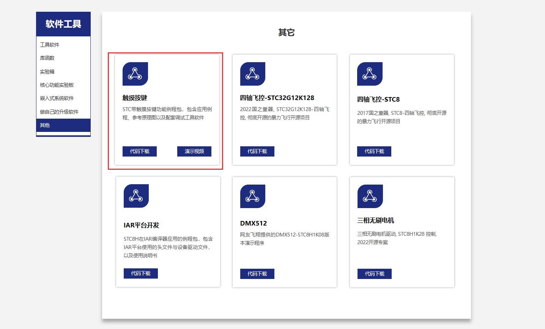Download code for IAR平台开发
This screenshot has width=545, height=329.
(141, 273)
